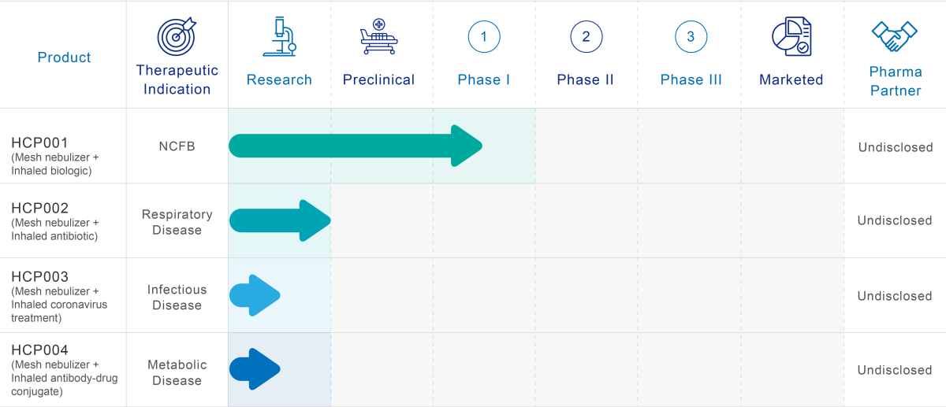Select the Product column header
Image resolution: width=946 pixels, height=407 pixels.
pyautogui.click(x=64, y=57)
